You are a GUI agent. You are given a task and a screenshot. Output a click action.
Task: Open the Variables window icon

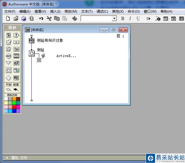173,19
